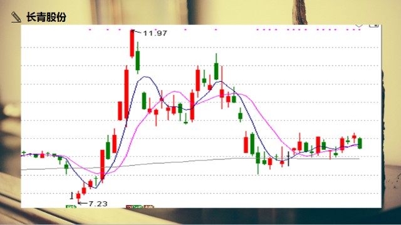Click the black candlestick among right-side candles
Viewport: 401px width, 225px height.
(288, 159)
